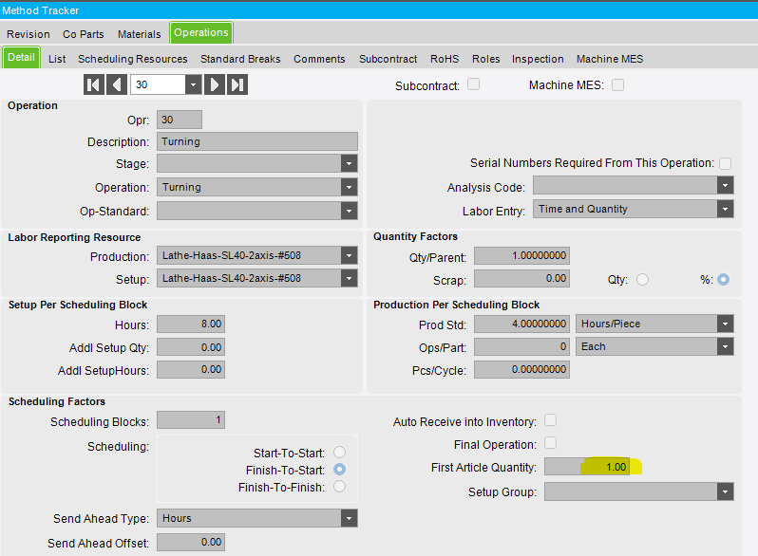This screenshot has width=758, height=556.
Task: Click the Send Ahead Offset field
Action: (x=191, y=542)
